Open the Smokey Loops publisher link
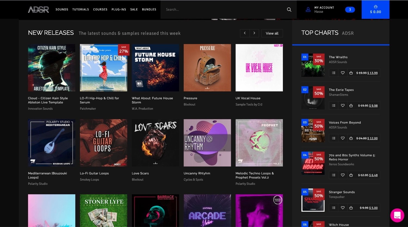 tap(89, 180)
